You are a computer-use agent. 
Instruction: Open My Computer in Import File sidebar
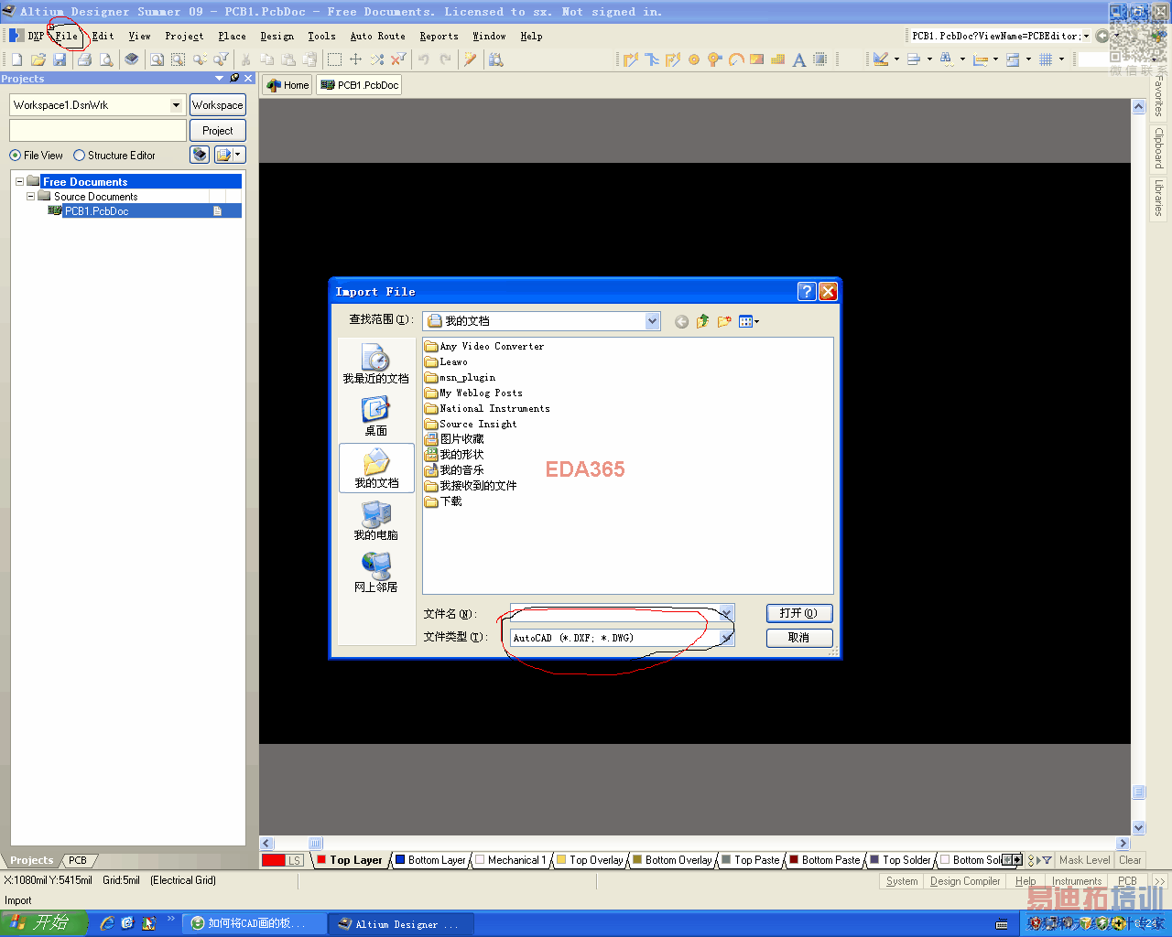(x=375, y=521)
